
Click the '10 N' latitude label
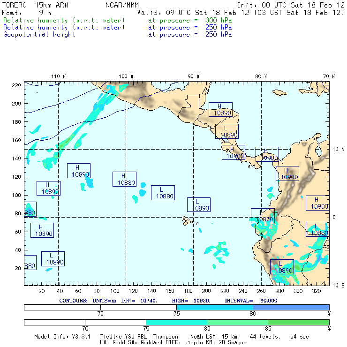339,150
